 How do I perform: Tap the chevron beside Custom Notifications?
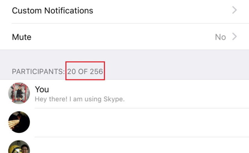(x=235, y=10)
